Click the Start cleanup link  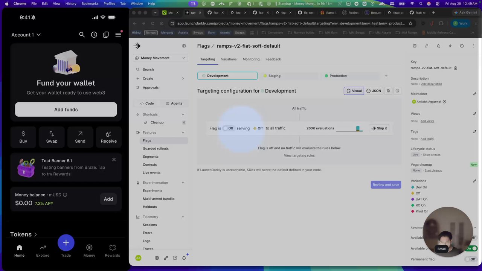point(433,171)
